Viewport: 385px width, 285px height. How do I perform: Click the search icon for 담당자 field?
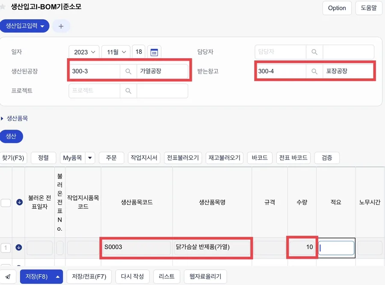(314, 52)
